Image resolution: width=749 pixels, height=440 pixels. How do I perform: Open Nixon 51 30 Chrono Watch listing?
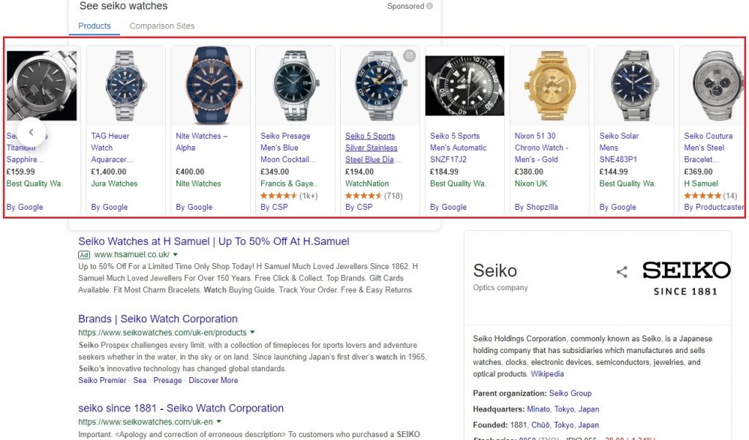(541, 148)
